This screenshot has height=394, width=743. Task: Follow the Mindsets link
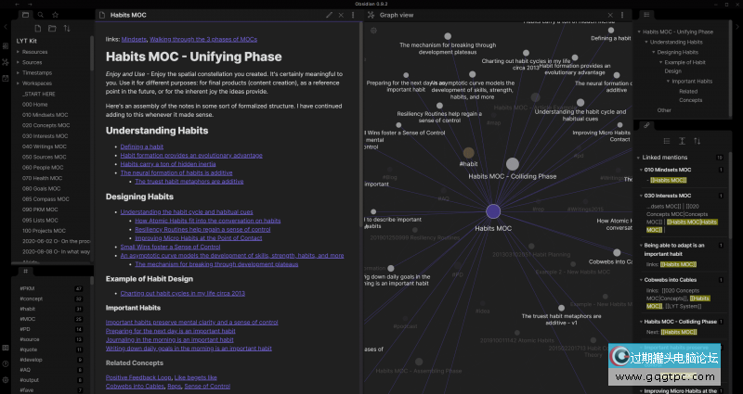point(134,39)
